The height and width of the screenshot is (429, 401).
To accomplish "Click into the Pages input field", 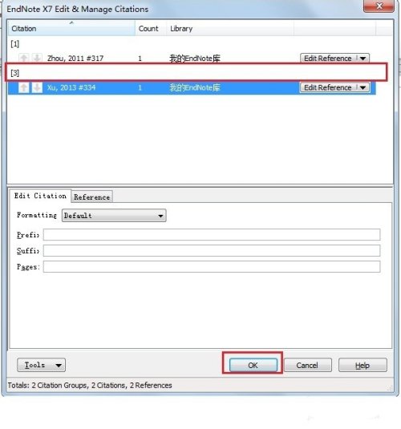I will pos(212,267).
